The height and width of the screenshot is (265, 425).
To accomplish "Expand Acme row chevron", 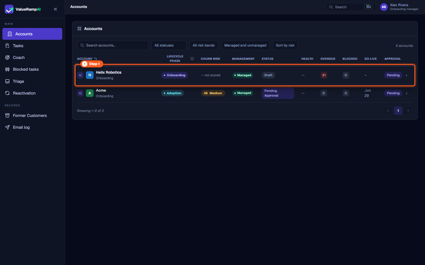I will [x=407, y=93].
